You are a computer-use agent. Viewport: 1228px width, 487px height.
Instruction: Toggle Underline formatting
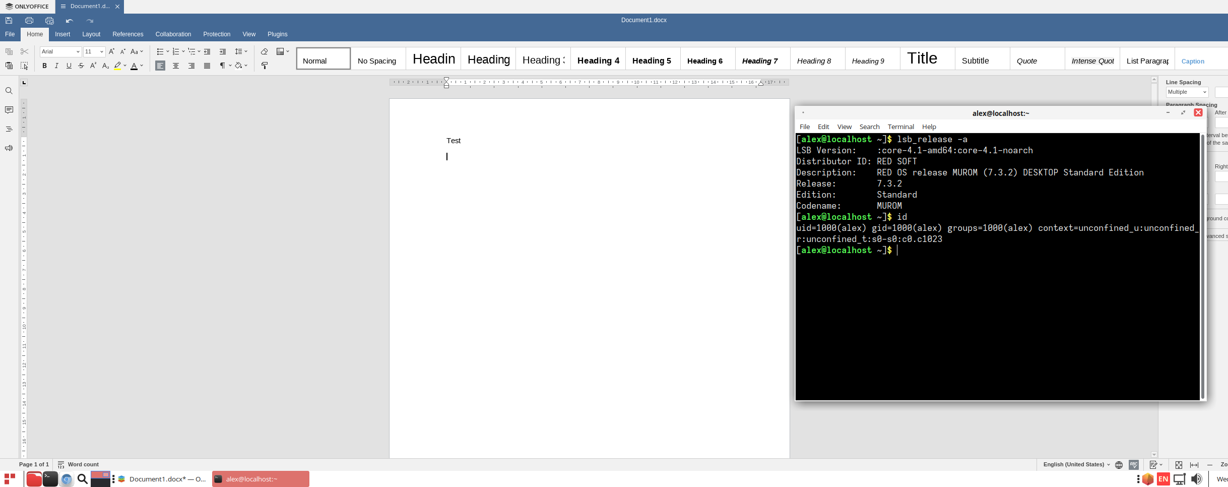tap(69, 66)
